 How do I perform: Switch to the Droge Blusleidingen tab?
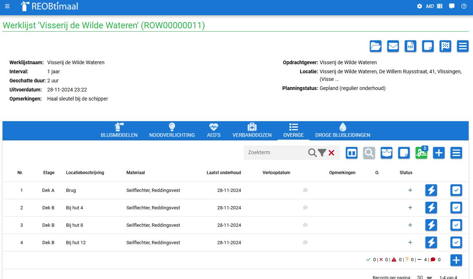click(x=343, y=131)
